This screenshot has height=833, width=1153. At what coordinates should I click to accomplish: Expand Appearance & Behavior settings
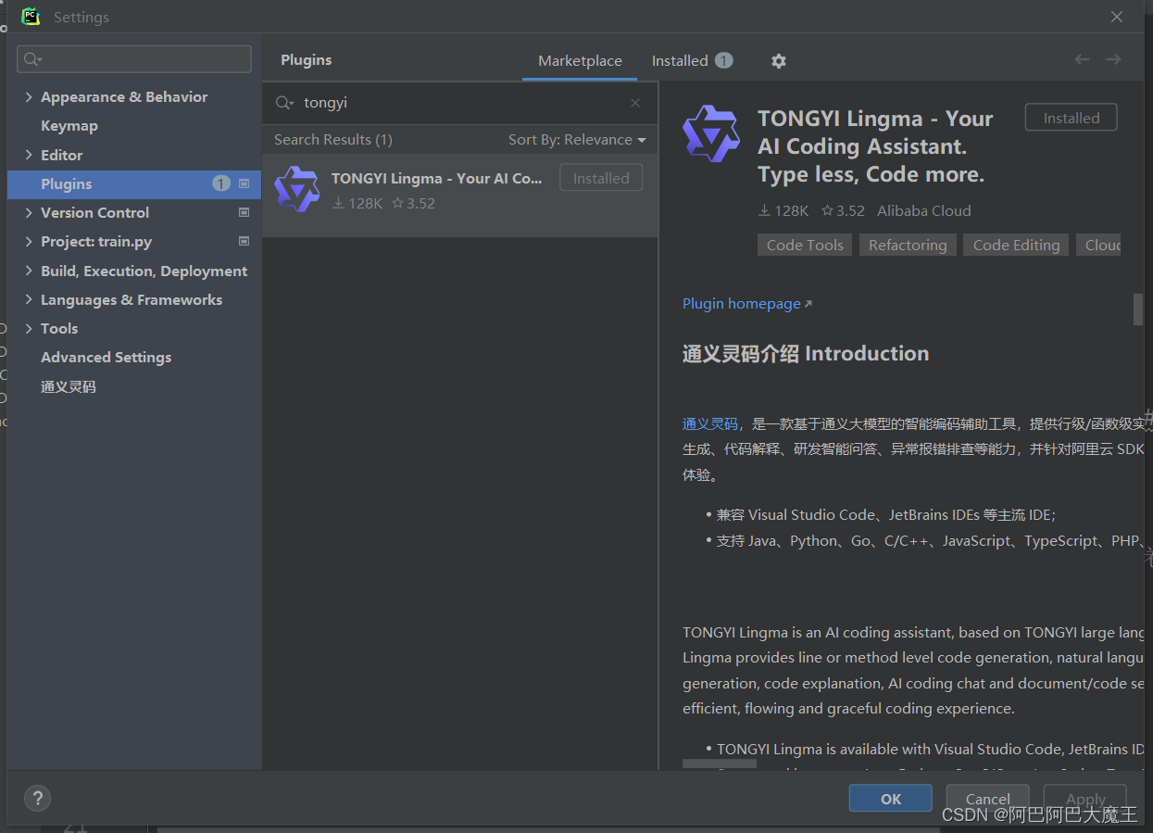click(x=29, y=96)
